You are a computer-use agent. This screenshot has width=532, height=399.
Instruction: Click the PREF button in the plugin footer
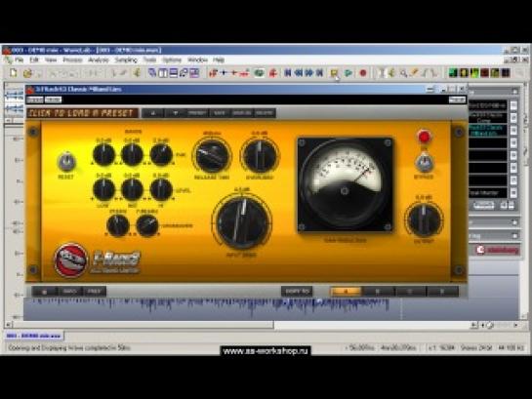click(x=94, y=291)
